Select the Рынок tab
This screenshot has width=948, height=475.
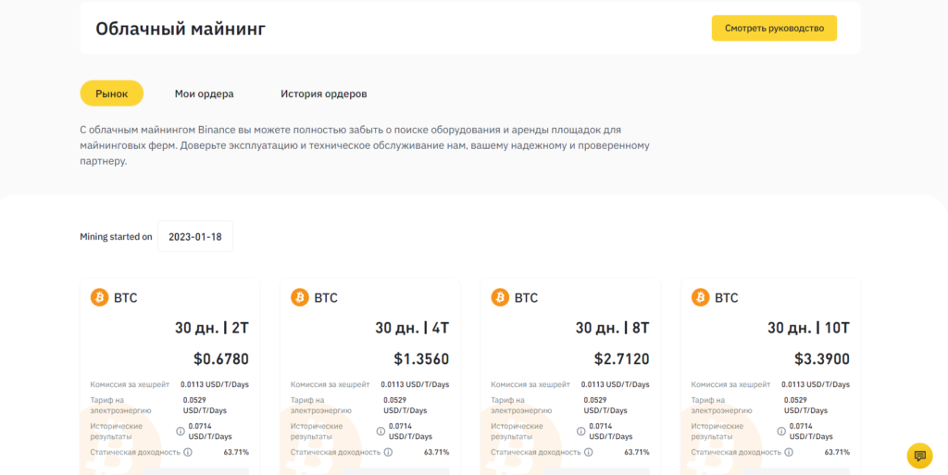tap(111, 94)
